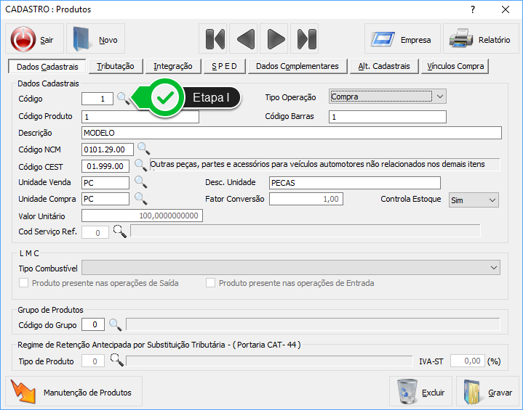Navigate to the previous record arrow

246,39
